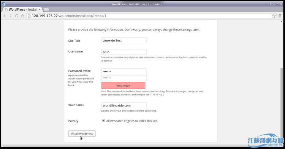Bookmark this page with the star icon
285x149 pixels.
(274, 16)
